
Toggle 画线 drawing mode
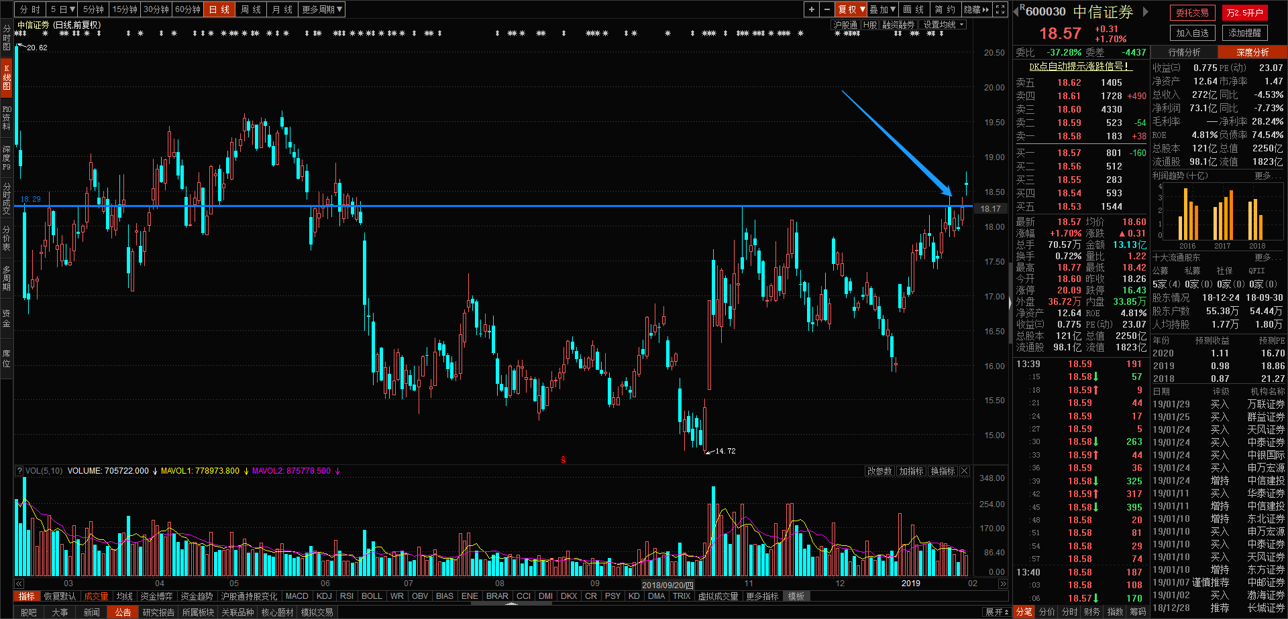pyautogui.click(x=914, y=9)
